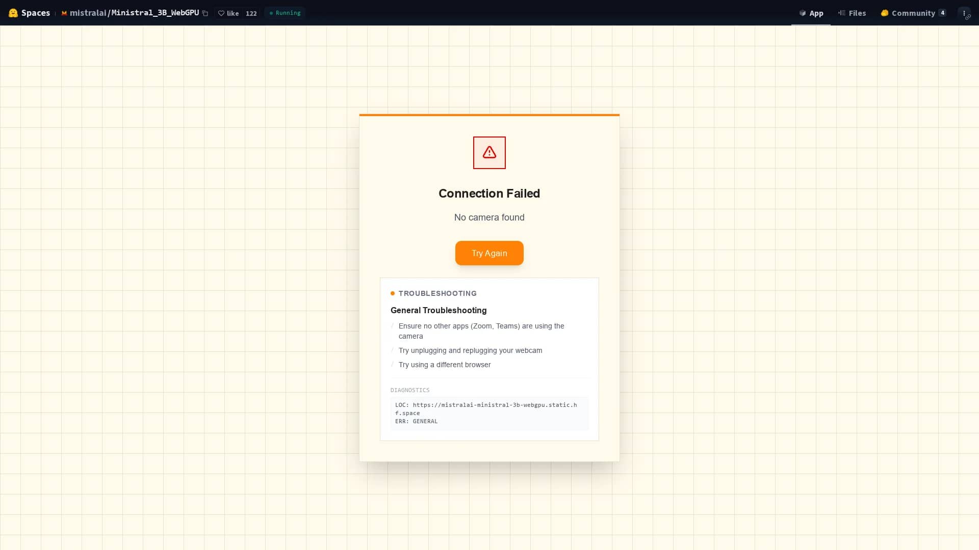View the 122 likes count
The image size is (979, 550).
pyautogui.click(x=251, y=13)
